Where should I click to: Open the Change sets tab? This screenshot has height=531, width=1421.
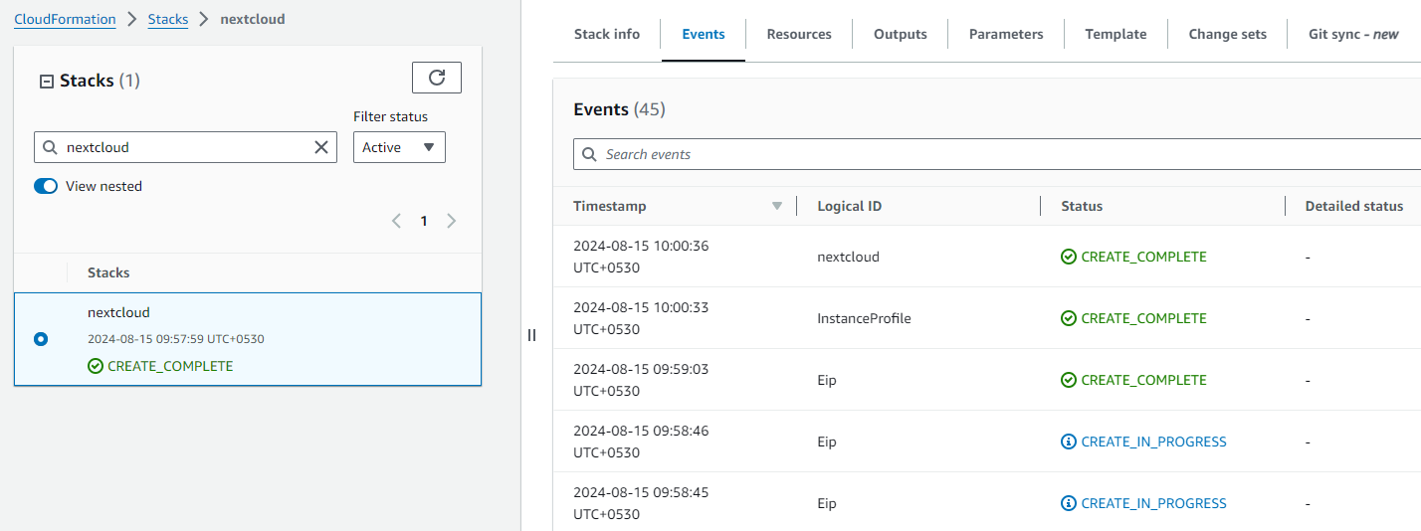pos(1228,34)
